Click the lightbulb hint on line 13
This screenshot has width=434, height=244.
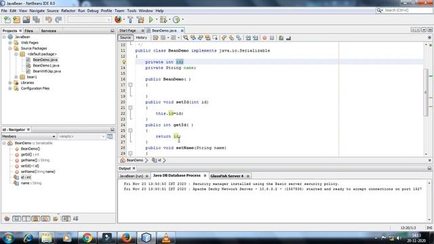click(123, 62)
